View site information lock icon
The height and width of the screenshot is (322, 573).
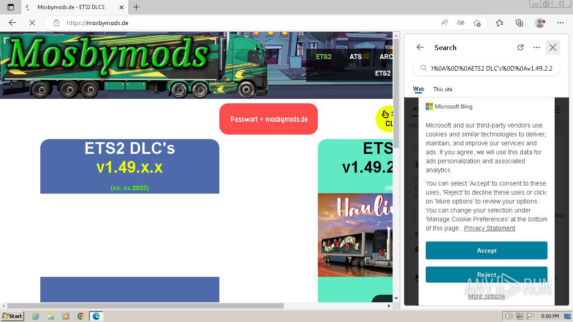coord(56,23)
